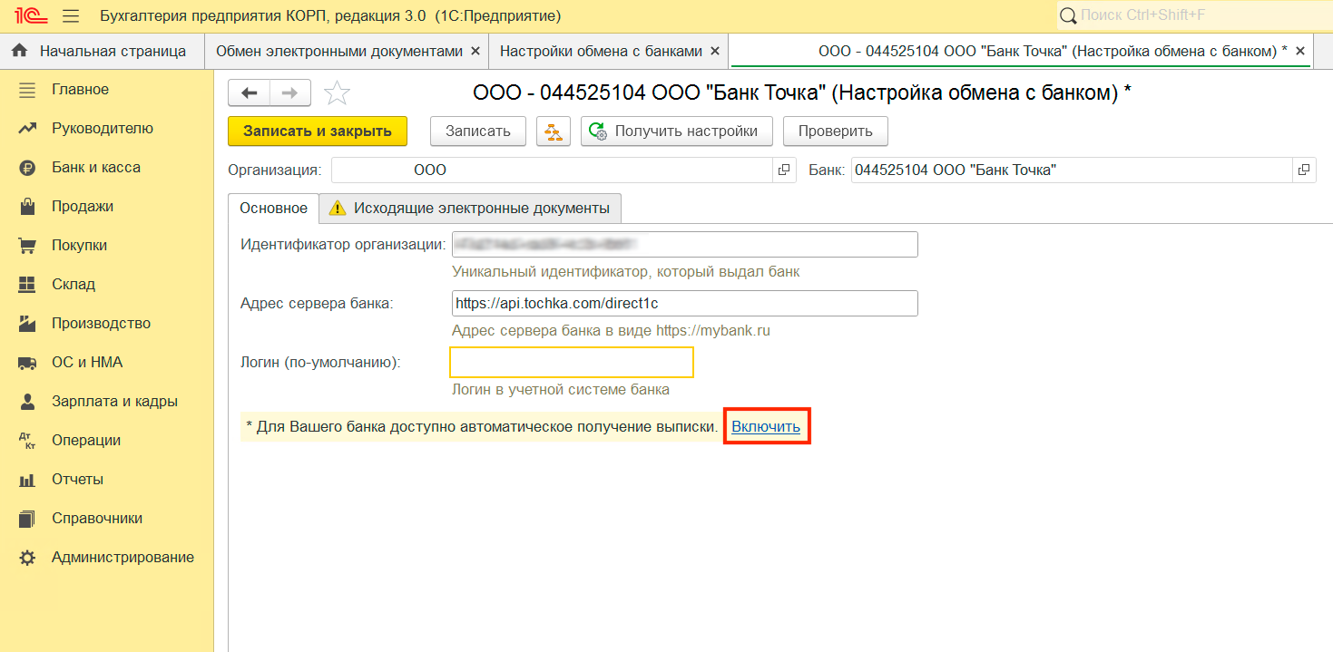Click the hamburger main menu icon

[x=71, y=16]
